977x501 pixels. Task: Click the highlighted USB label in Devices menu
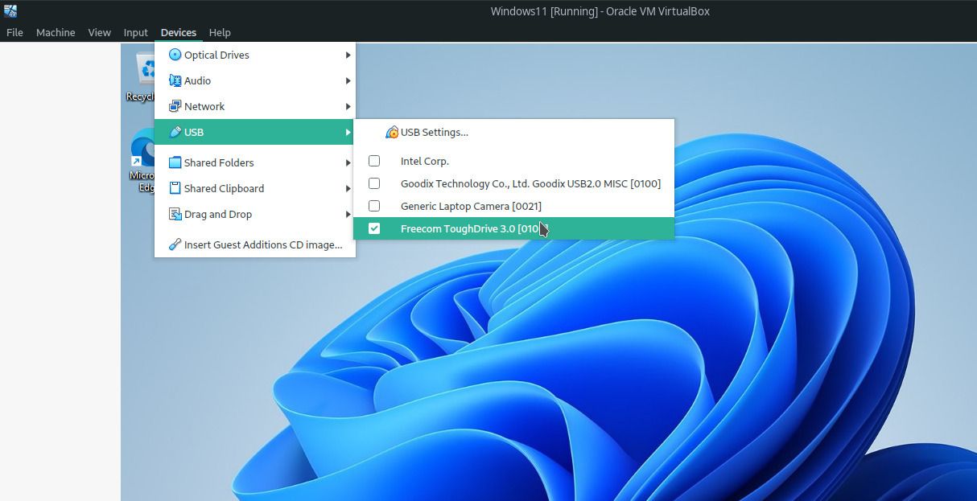[x=194, y=132]
